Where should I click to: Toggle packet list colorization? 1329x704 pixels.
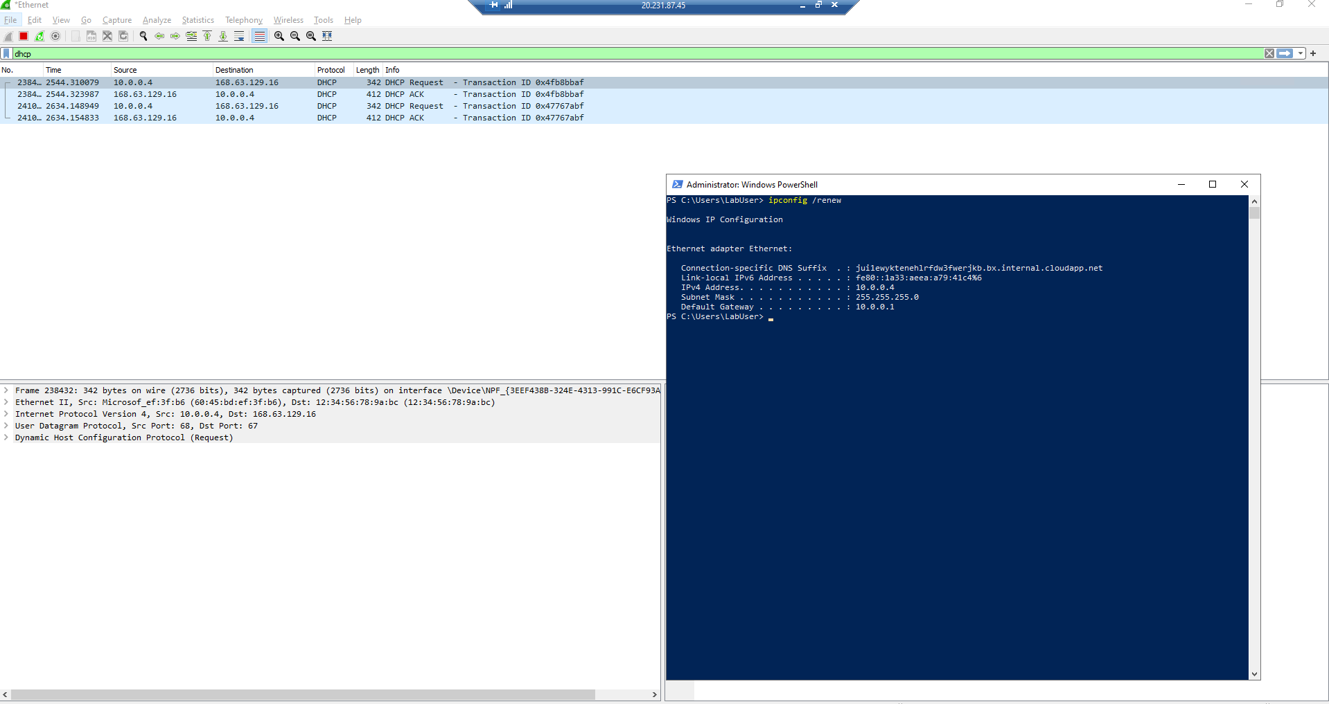click(x=259, y=36)
